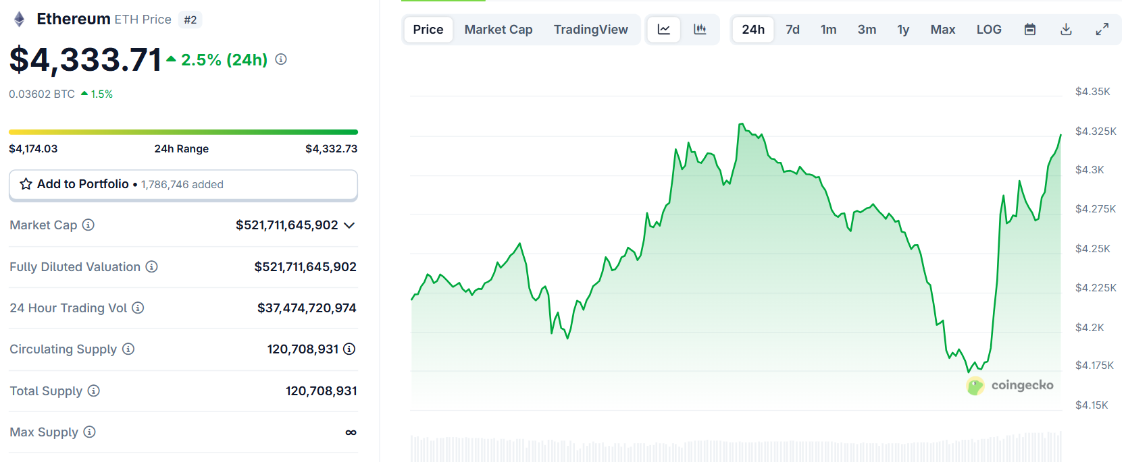Click the star icon in Add to Portfolio
1126x462 pixels.
pyautogui.click(x=26, y=184)
